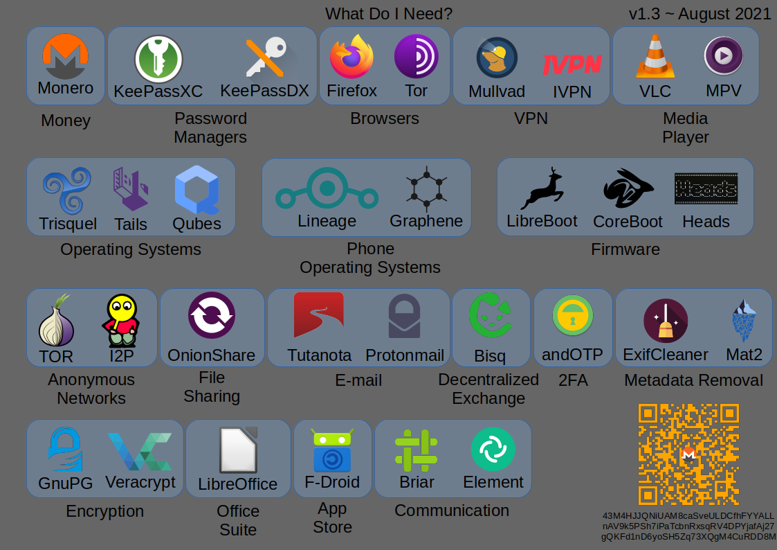Select the purple Tor Browser icon

[x=417, y=57]
